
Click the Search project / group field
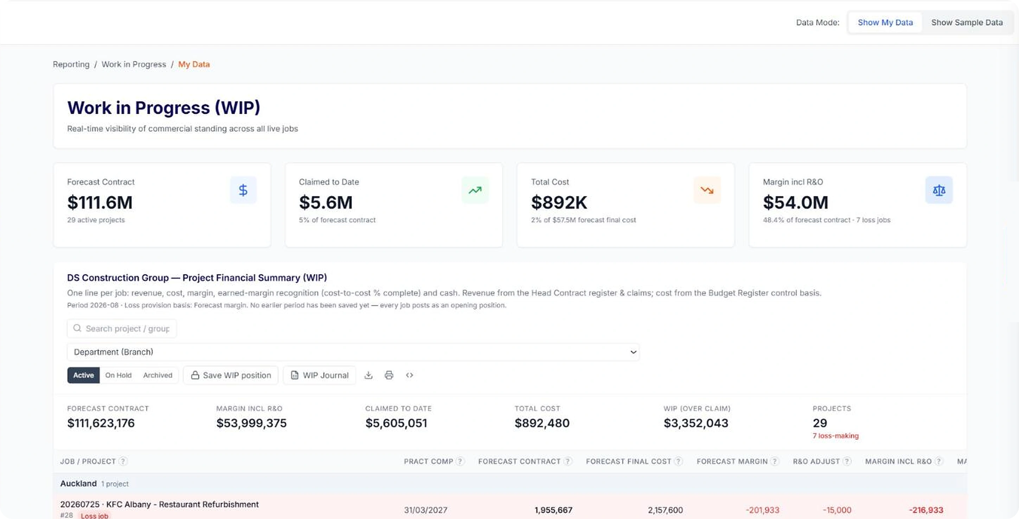pyautogui.click(x=122, y=328)
